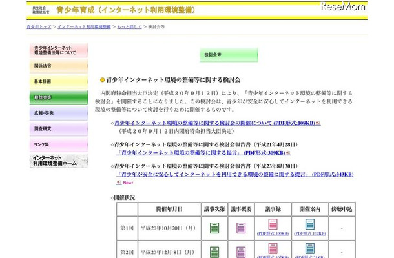Open the 広報・啓発 sidebar item
394x258 pixels.
tap(59, 113)
